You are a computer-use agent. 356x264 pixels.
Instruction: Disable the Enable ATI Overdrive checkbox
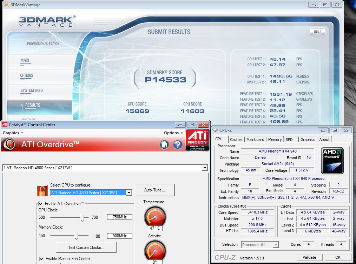point(40,203)
